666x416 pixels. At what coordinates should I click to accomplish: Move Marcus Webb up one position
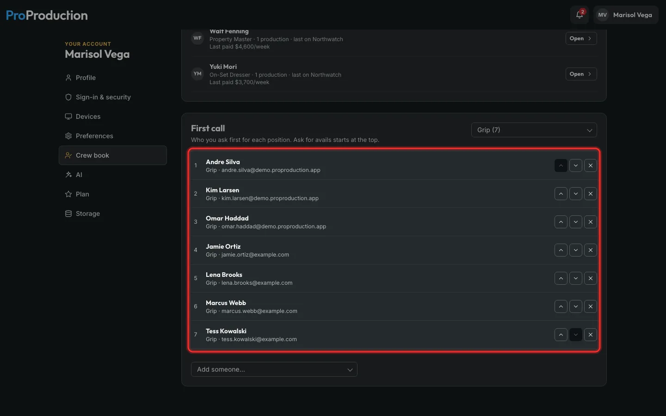point(561,306)
